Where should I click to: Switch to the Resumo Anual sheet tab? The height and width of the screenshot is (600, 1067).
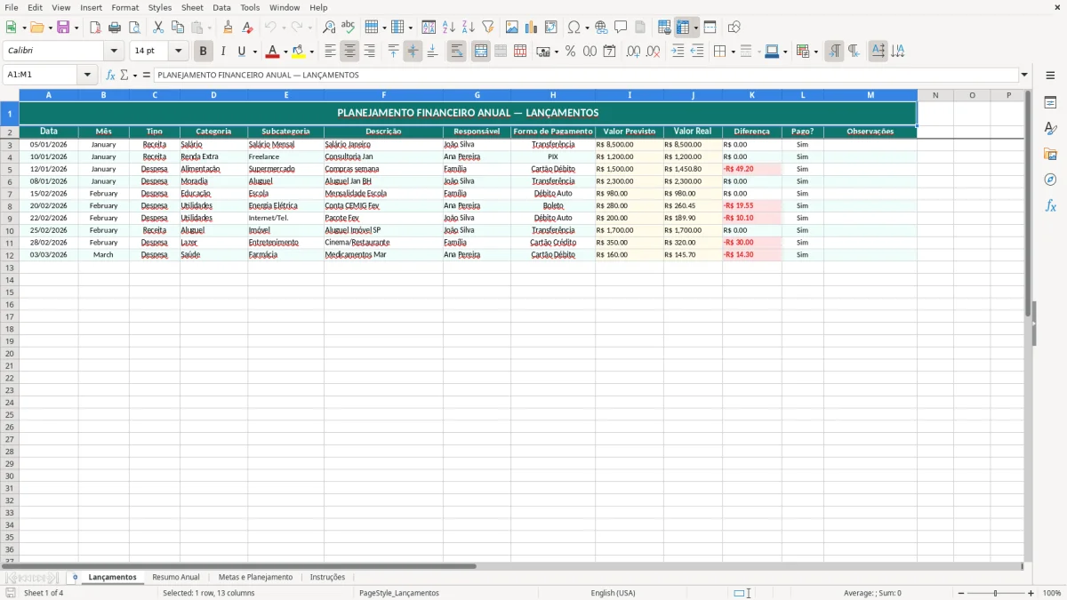(x=176, y=577)
